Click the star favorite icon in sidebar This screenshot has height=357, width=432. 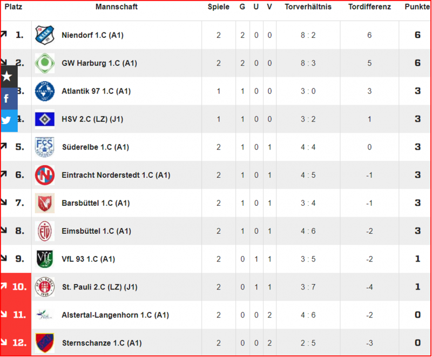point(9,77)
